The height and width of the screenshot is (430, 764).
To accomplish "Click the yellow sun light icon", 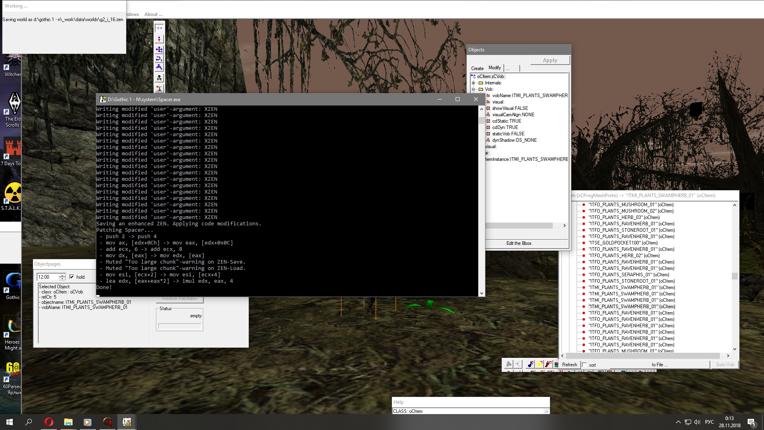I will 539,364.
